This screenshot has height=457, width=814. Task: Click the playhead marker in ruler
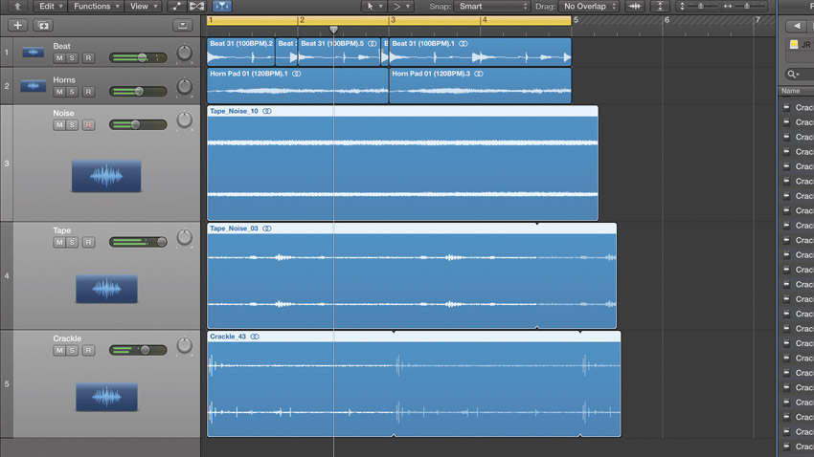coord(334,30)
